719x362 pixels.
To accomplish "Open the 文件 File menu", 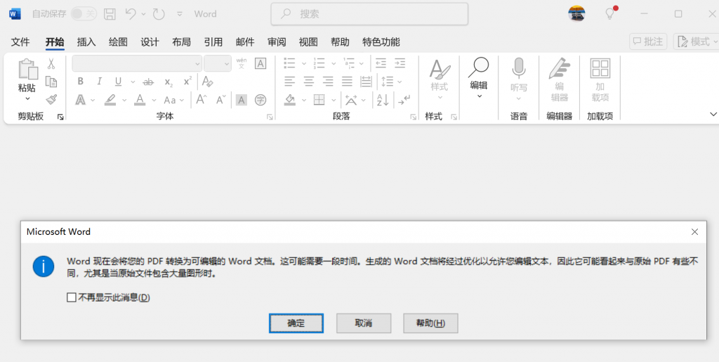I will click(20, 42).
